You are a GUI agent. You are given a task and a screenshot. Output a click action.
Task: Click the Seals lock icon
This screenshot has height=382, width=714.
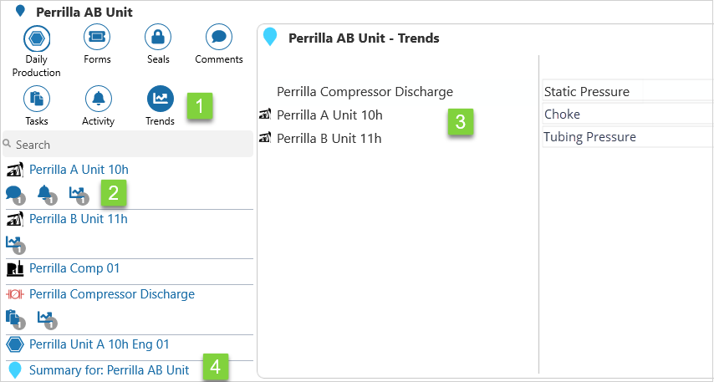(x=158, y=38)
